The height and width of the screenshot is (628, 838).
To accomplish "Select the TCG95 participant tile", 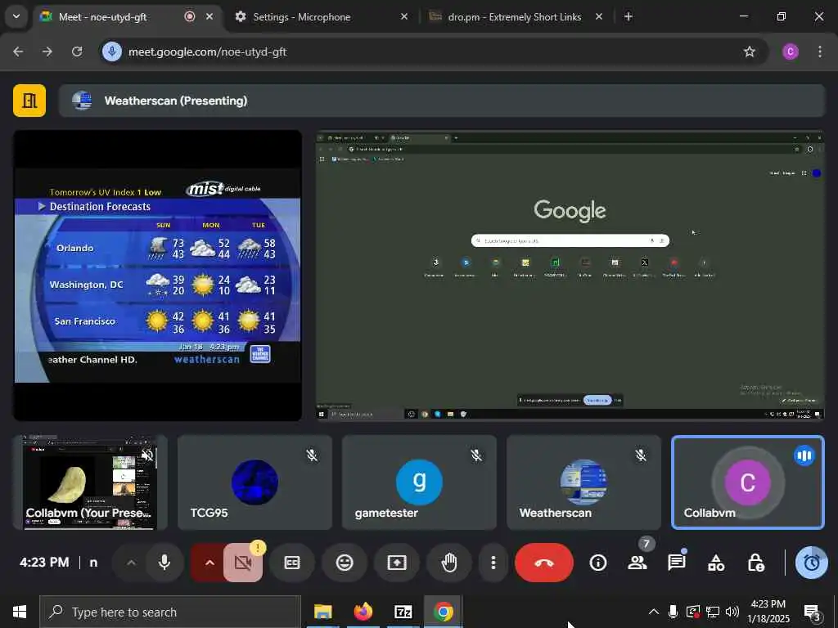I will pos(255,482).
